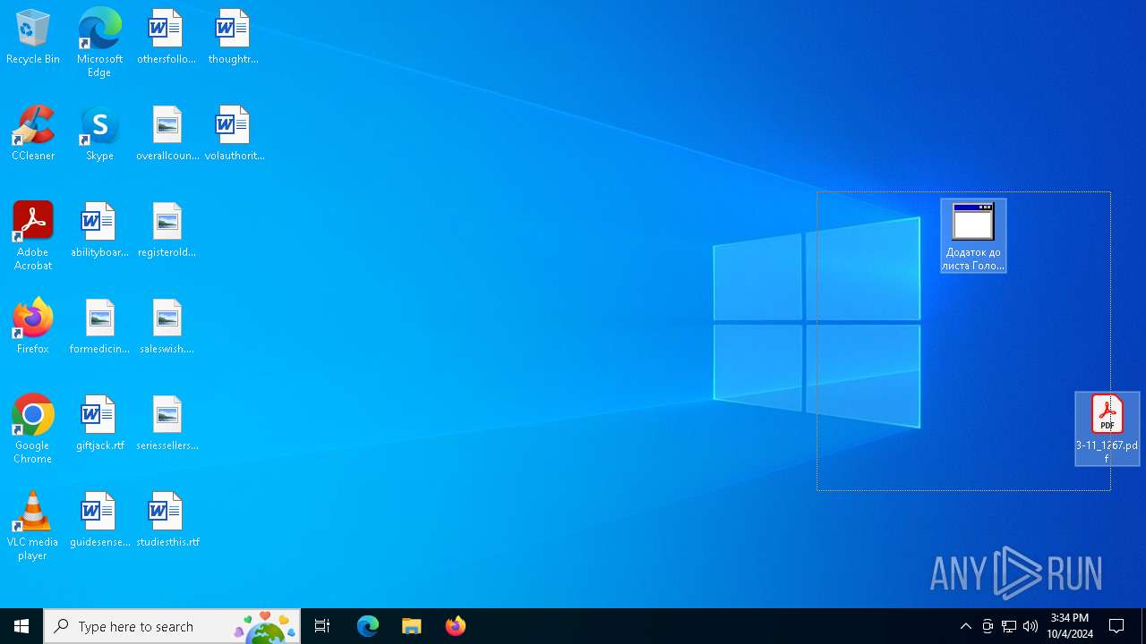Select the Skype desktop shortcut
The height and width of the screenshot is (644, 1146).
(99, 133)
